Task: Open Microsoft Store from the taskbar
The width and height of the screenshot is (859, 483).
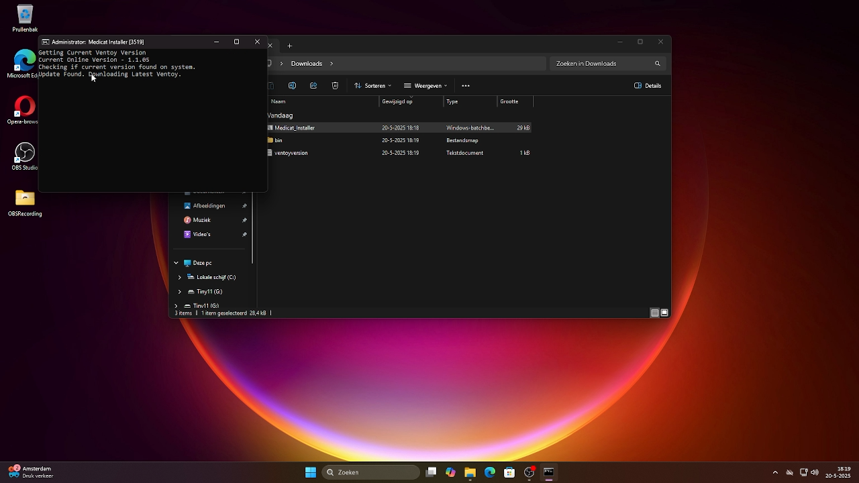Action: 509,472
